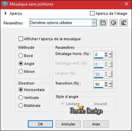Click the save preset floppy disk icon
This screenshot has width=132, height=131.
pyautogui.click(x=103, y=23)
